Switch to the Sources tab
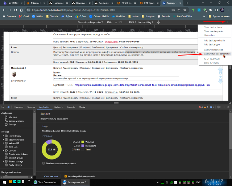Screen dimensions: 232x186 31,107
